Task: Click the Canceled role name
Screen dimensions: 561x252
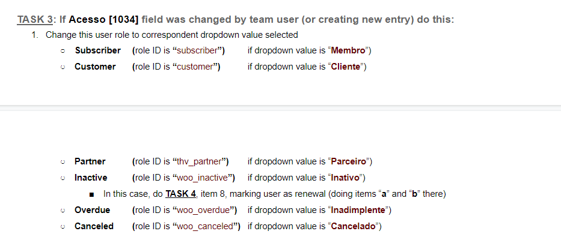Action: coord(94,226)
